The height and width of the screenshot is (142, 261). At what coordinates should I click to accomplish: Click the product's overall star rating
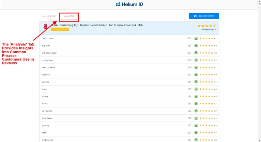click(x=207, y=26)
